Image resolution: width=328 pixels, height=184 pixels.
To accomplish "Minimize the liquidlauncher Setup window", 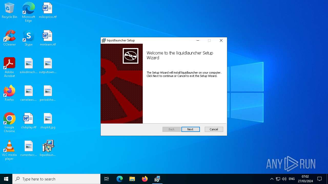I will (x=198, y=40).
